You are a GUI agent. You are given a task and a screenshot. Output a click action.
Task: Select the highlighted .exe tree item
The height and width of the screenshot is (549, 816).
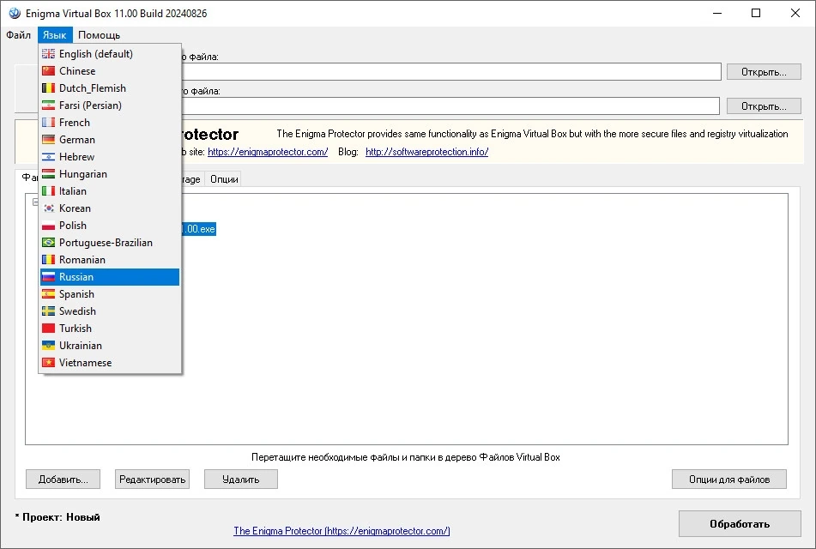pos(198,229)
